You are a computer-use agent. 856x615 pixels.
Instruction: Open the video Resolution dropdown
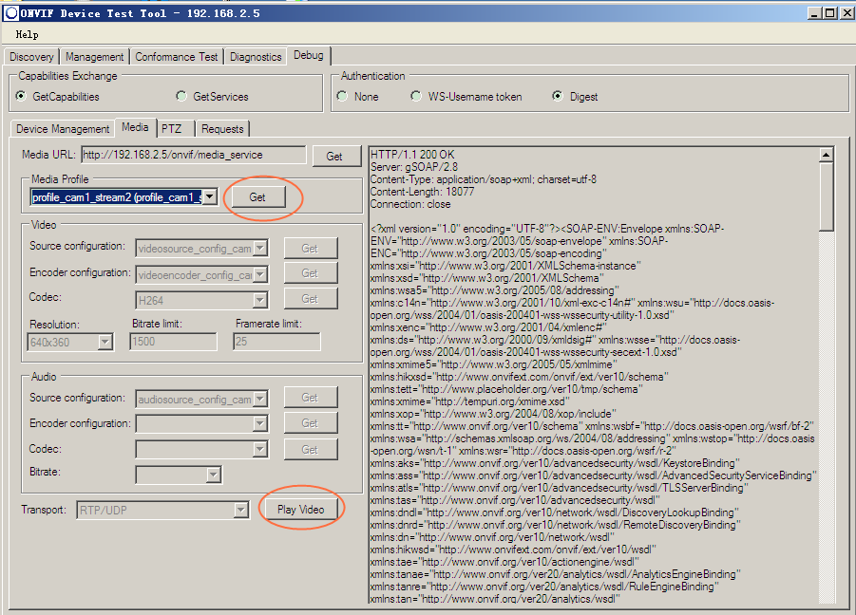click(x=105, y=342)
